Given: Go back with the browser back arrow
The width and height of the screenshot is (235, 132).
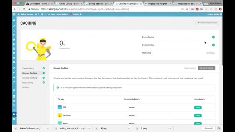Looking at the screenshot, I should click(15, 9).
